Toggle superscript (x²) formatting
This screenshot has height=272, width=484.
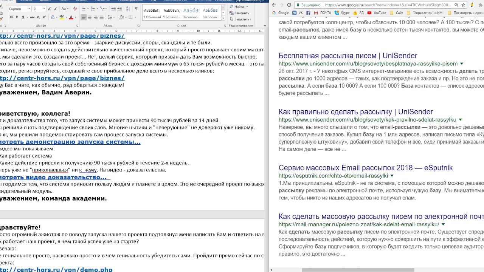(44, 17)
